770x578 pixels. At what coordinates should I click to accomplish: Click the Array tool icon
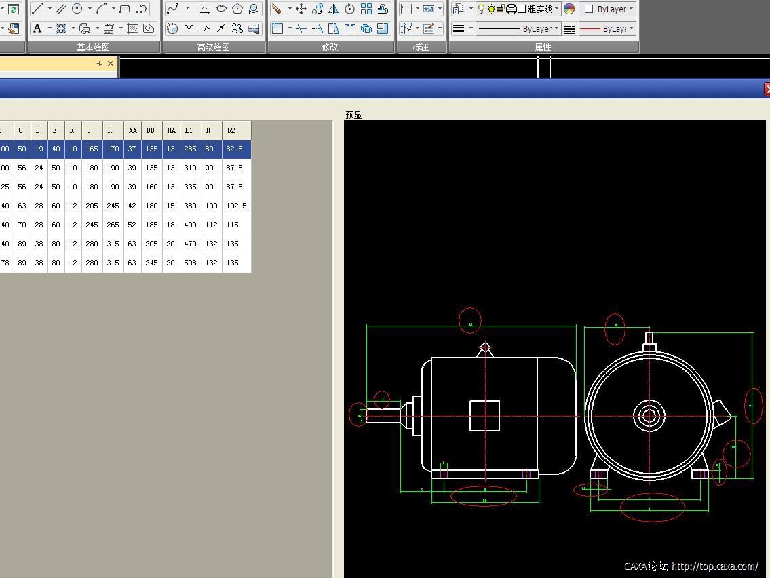tap(366, 9)
